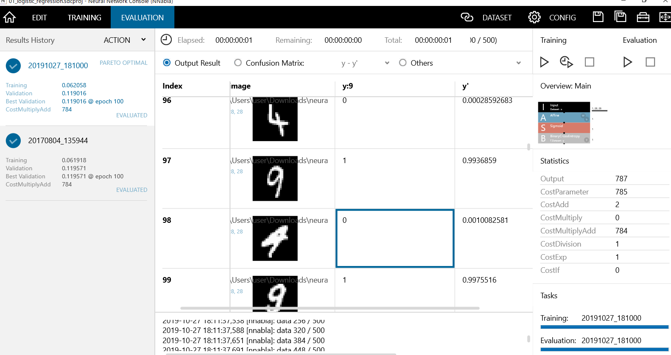Image resolution: width=671 pixels, height=355 pixels.
Task: Click the result name 20170804_135944
Action: (58, 141)
